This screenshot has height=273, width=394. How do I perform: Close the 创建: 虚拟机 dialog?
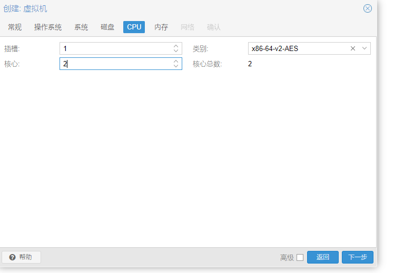point(368,8)
